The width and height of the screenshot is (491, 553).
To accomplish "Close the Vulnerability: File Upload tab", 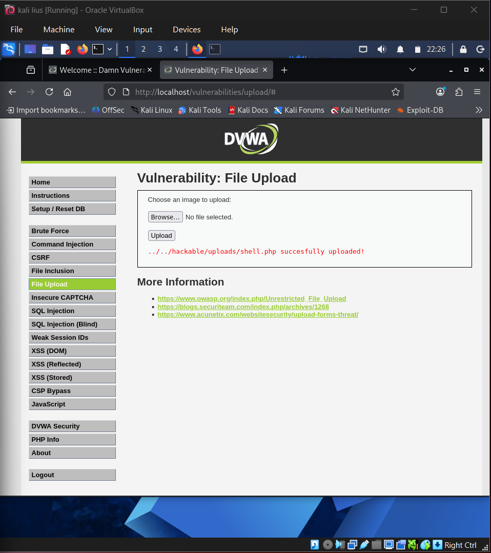I will tap(265, 70).
